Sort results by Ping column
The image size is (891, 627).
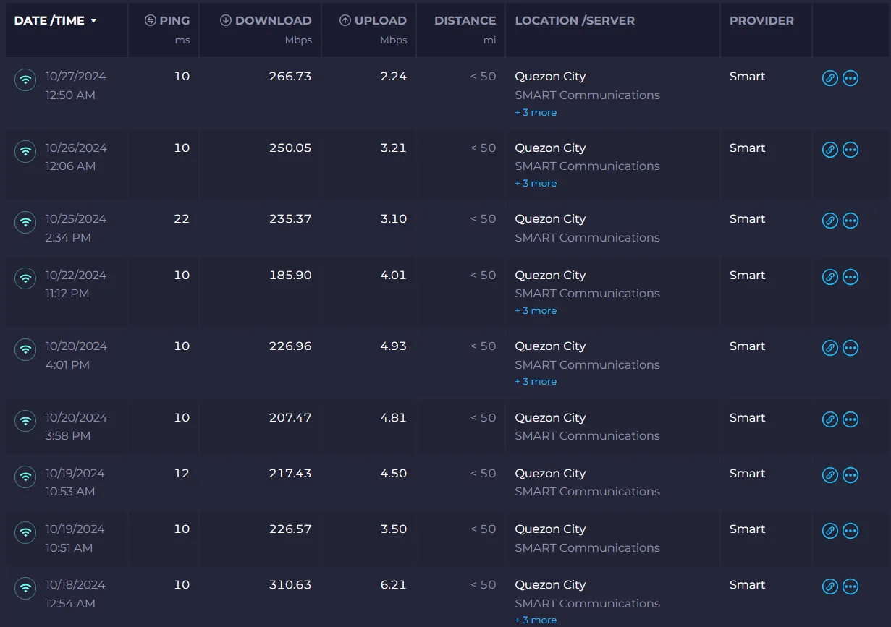tap(167, 21)
